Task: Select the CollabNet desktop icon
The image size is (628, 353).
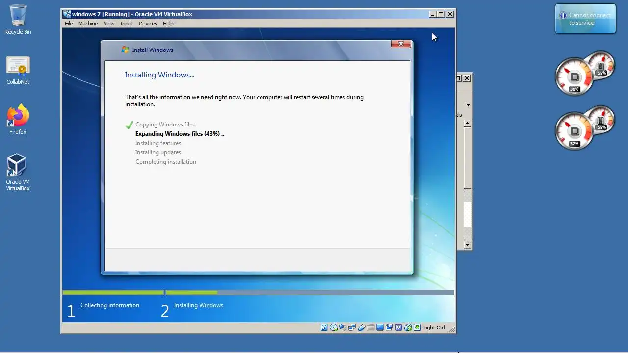Action: click(x=18, y=71)
